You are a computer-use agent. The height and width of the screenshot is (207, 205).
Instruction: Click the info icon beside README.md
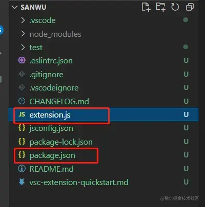click(22, 169)
